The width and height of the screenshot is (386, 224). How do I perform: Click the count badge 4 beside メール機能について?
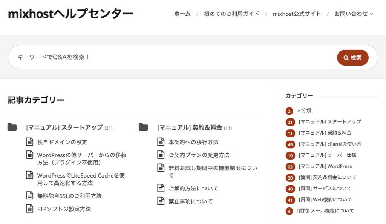coord(289,211)
